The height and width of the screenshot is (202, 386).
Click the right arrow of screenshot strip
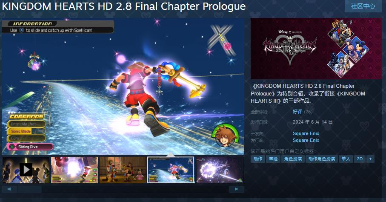point(237,189)
